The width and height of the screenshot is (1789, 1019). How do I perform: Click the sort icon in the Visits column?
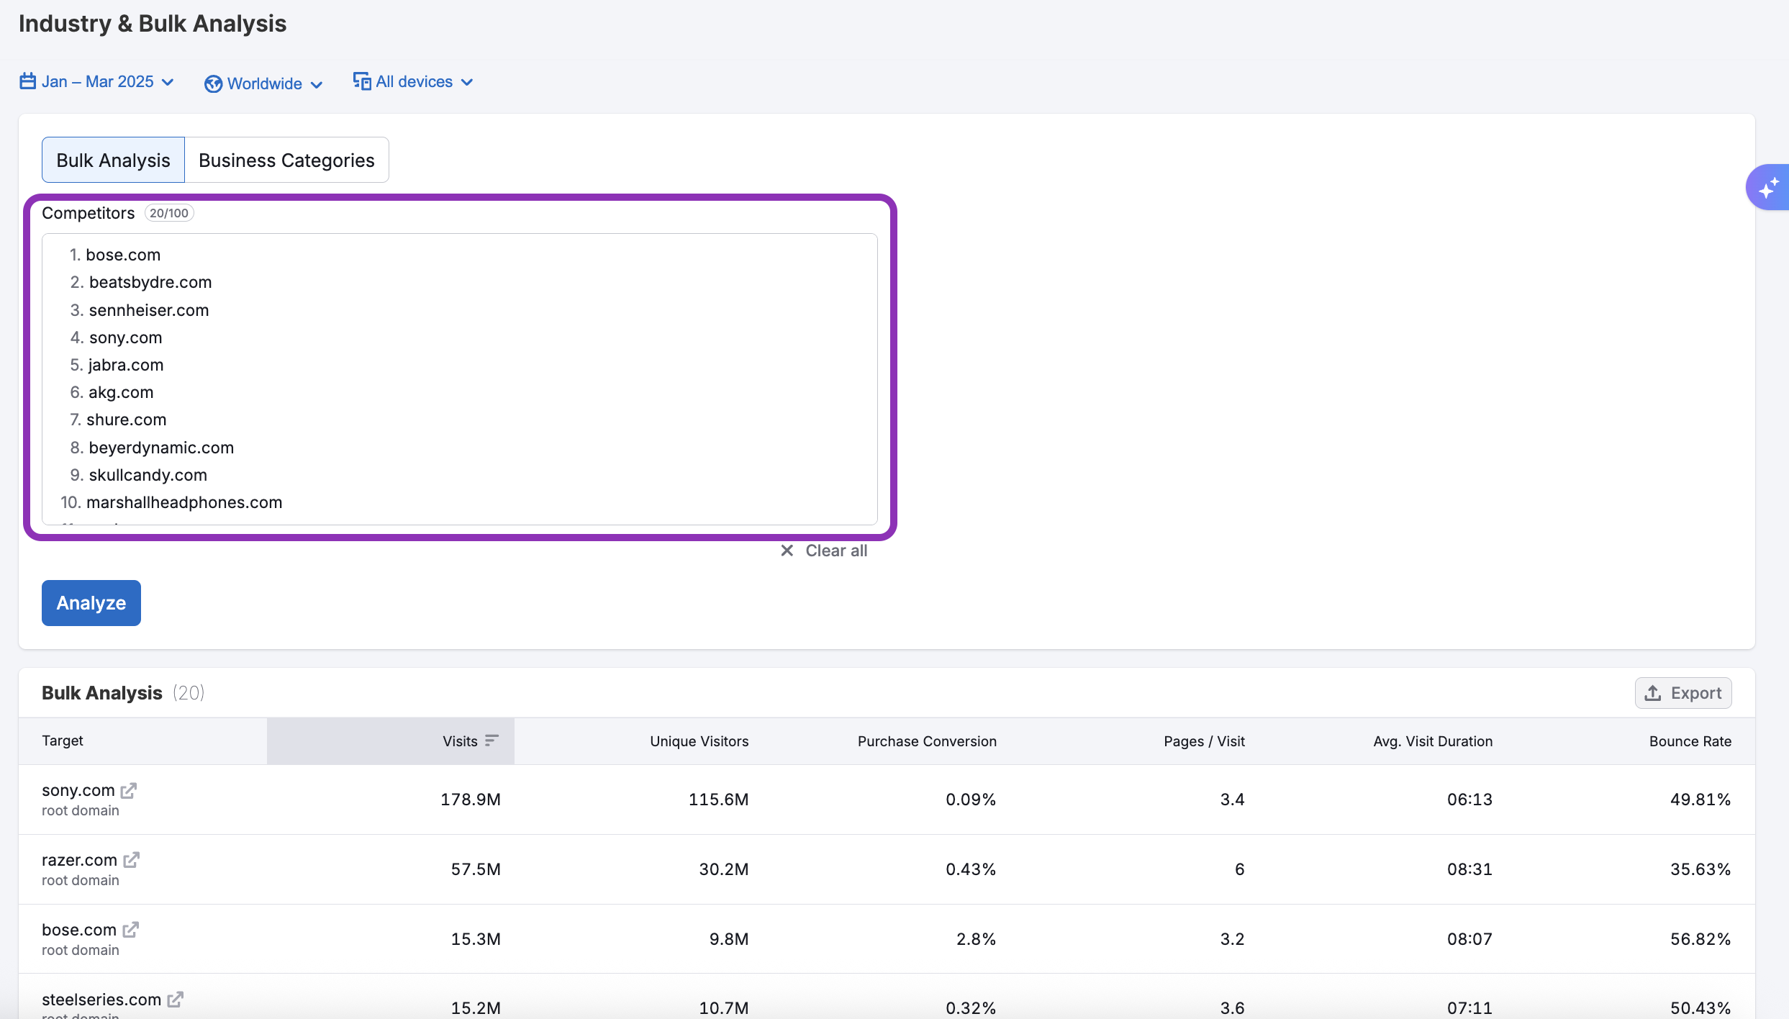(492, 740)
